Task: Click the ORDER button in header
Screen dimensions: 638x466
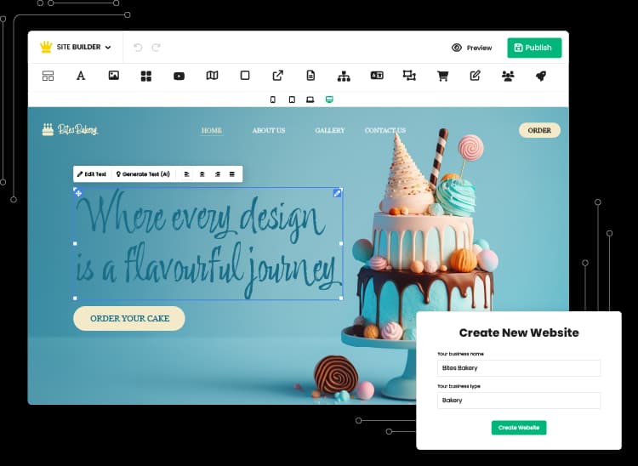Action: (x=539, y=130)
